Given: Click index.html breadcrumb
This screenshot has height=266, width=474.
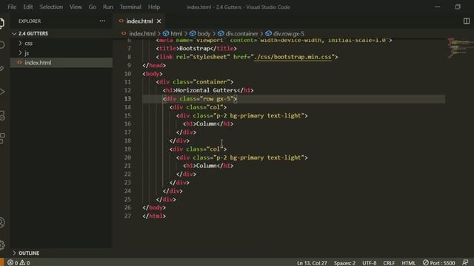Looking at the screenshot, I should pos(138,33).
